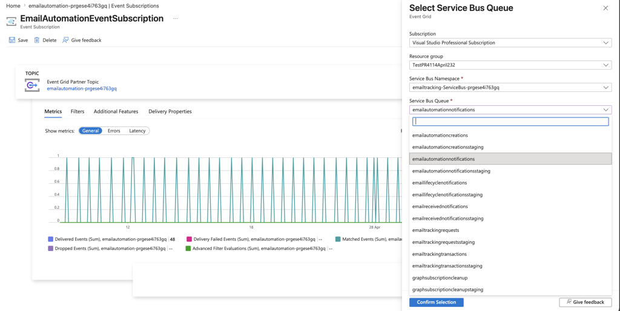Select emailtrackingtransactions queue
Screen dimensions: 620x311
pos(510,254)
